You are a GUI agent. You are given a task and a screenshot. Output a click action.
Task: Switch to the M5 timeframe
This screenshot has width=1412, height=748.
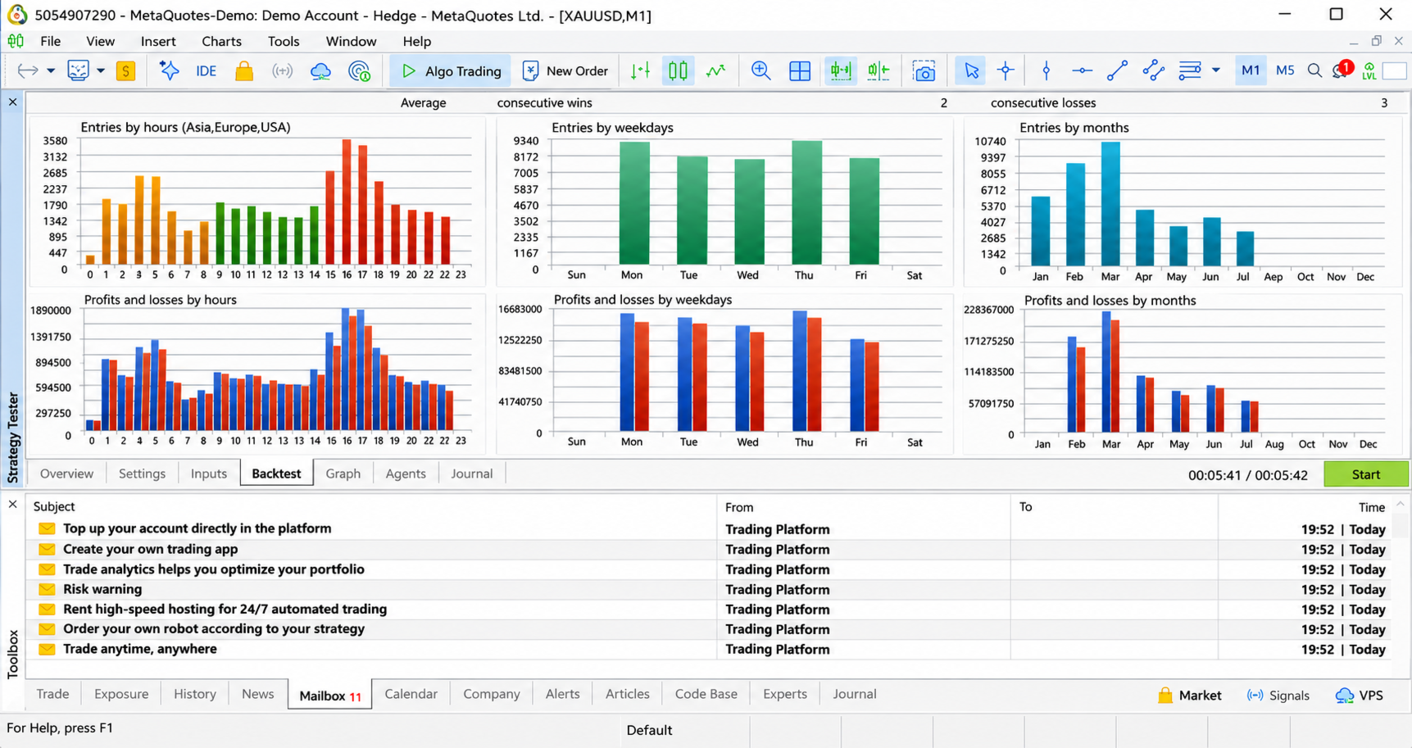tap(1285, 71)
